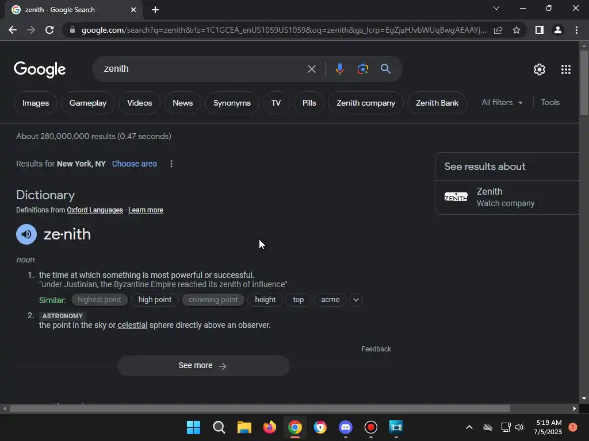Click Learn more about definitions
This screenshot has height=441, width=589.
point(146,210)
